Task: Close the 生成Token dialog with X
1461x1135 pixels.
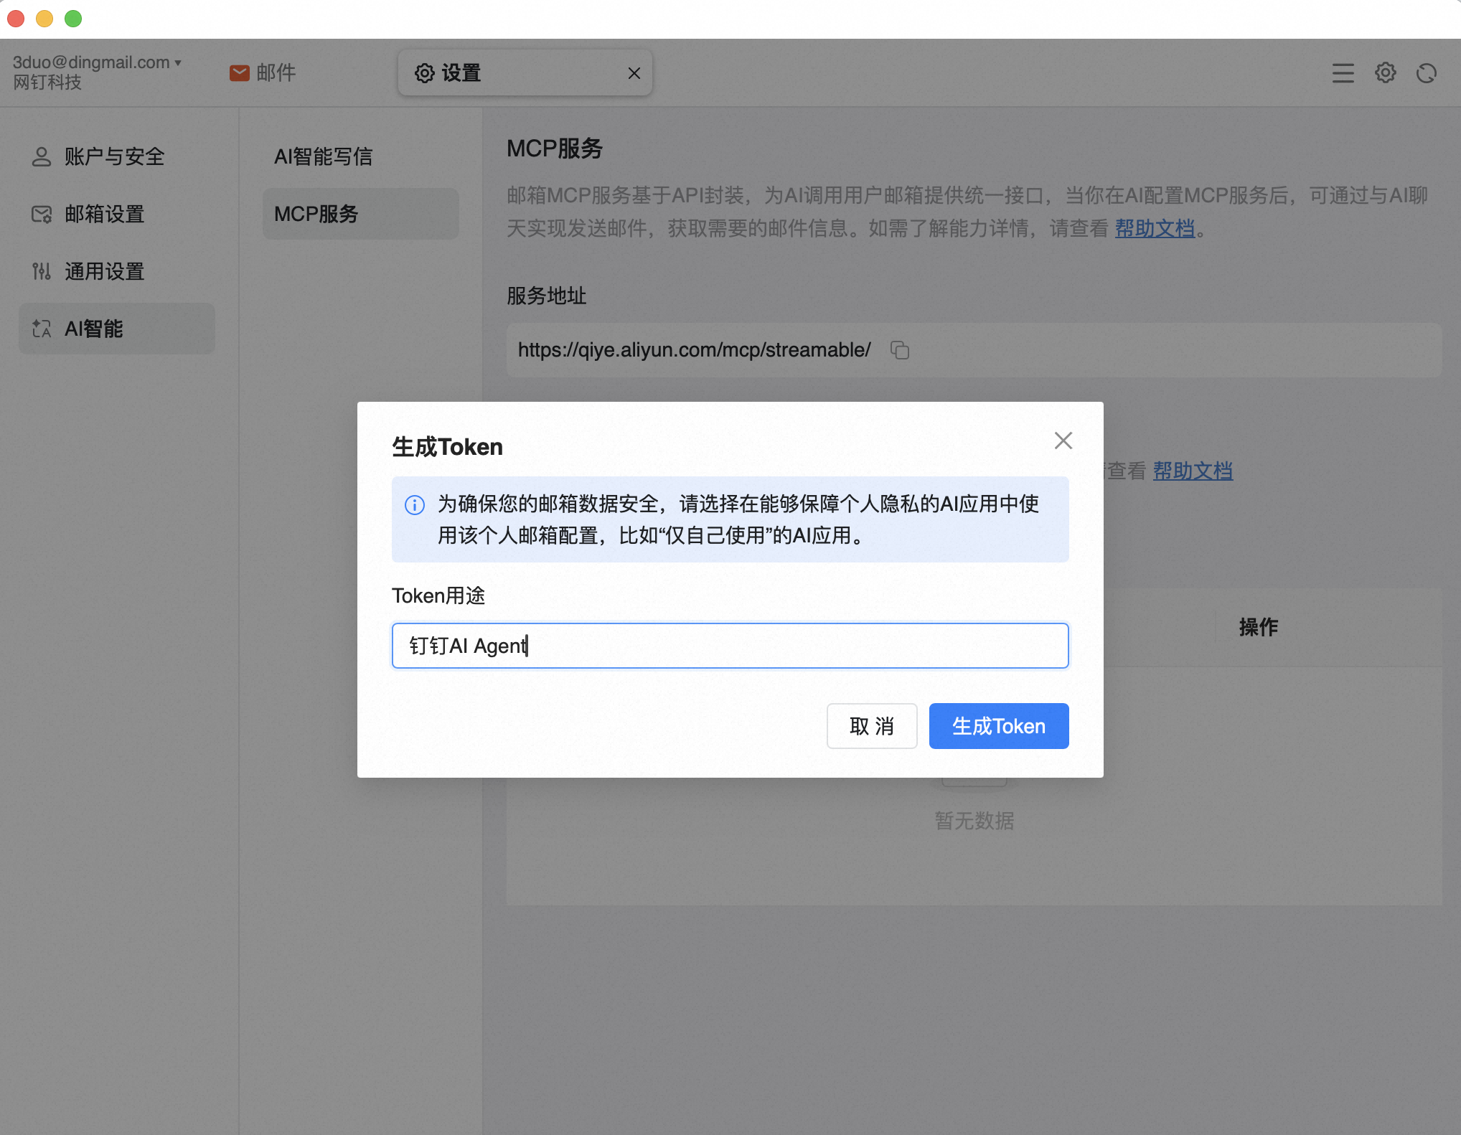Action: pyautogui.click(x=1063, y=441)
